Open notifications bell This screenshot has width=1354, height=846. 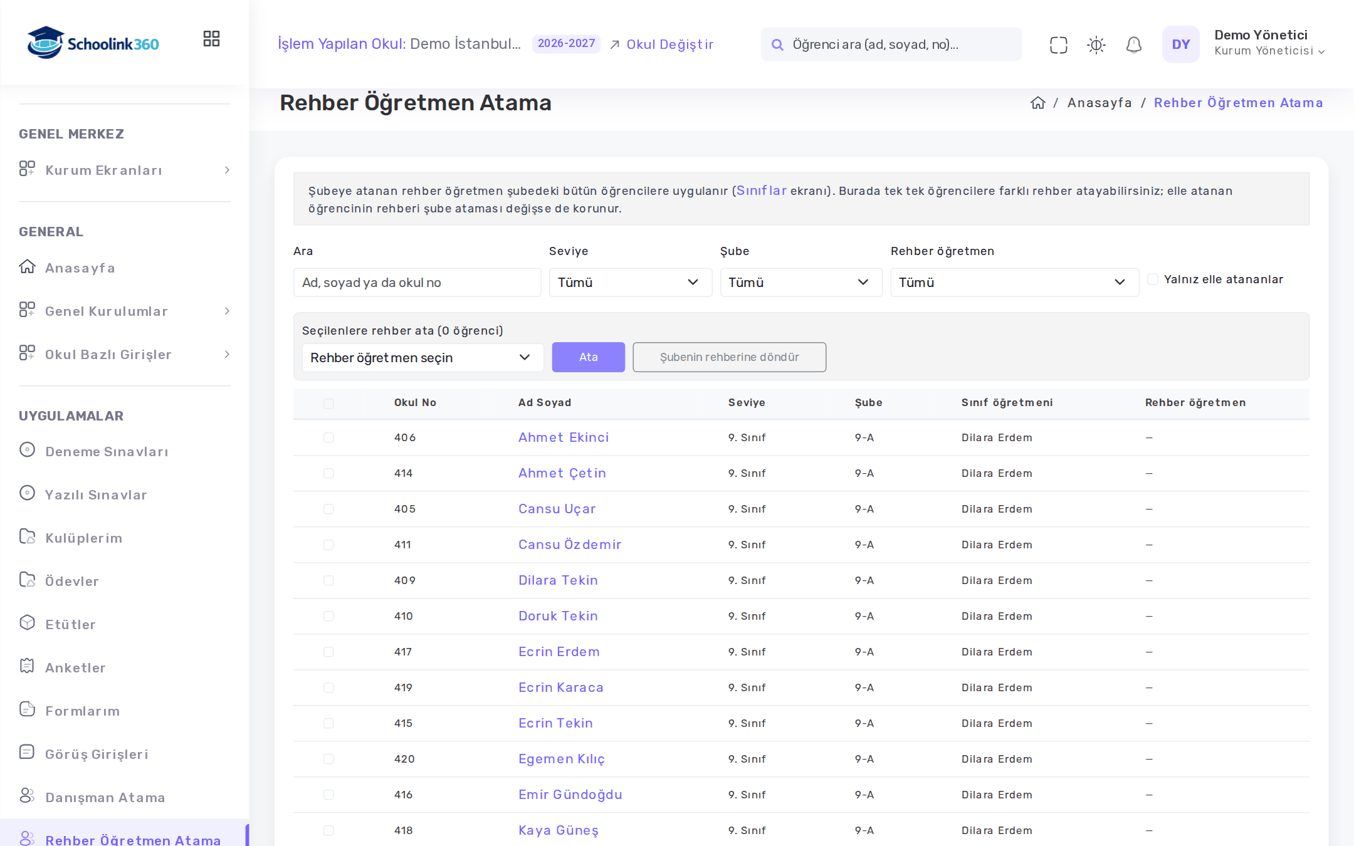pos(1133,44)
